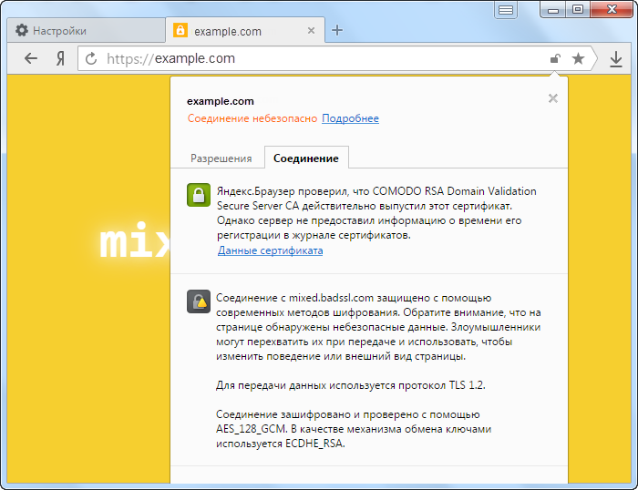Close the browser window
The image size is (638, 490).
coord(612,9)
